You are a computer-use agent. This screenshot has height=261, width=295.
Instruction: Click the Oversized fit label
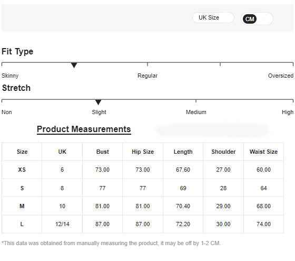[280, 76]
